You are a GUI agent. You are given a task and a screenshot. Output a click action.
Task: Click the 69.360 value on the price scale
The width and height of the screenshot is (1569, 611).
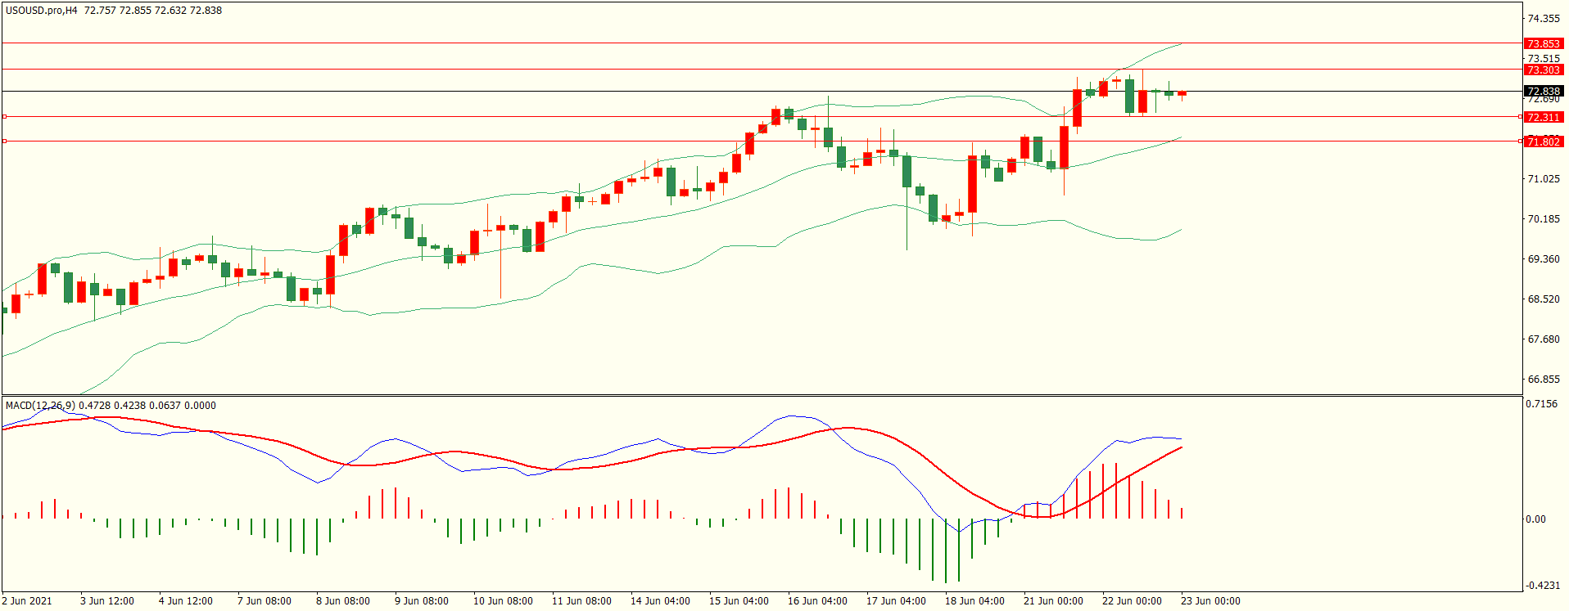(1544, 258)
